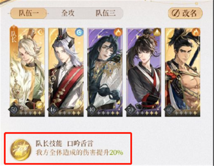Image resolution: width=214 pixels, height=166 pixels.
Task: Click the level 46 badge on second card
Action: pos(53,110)
